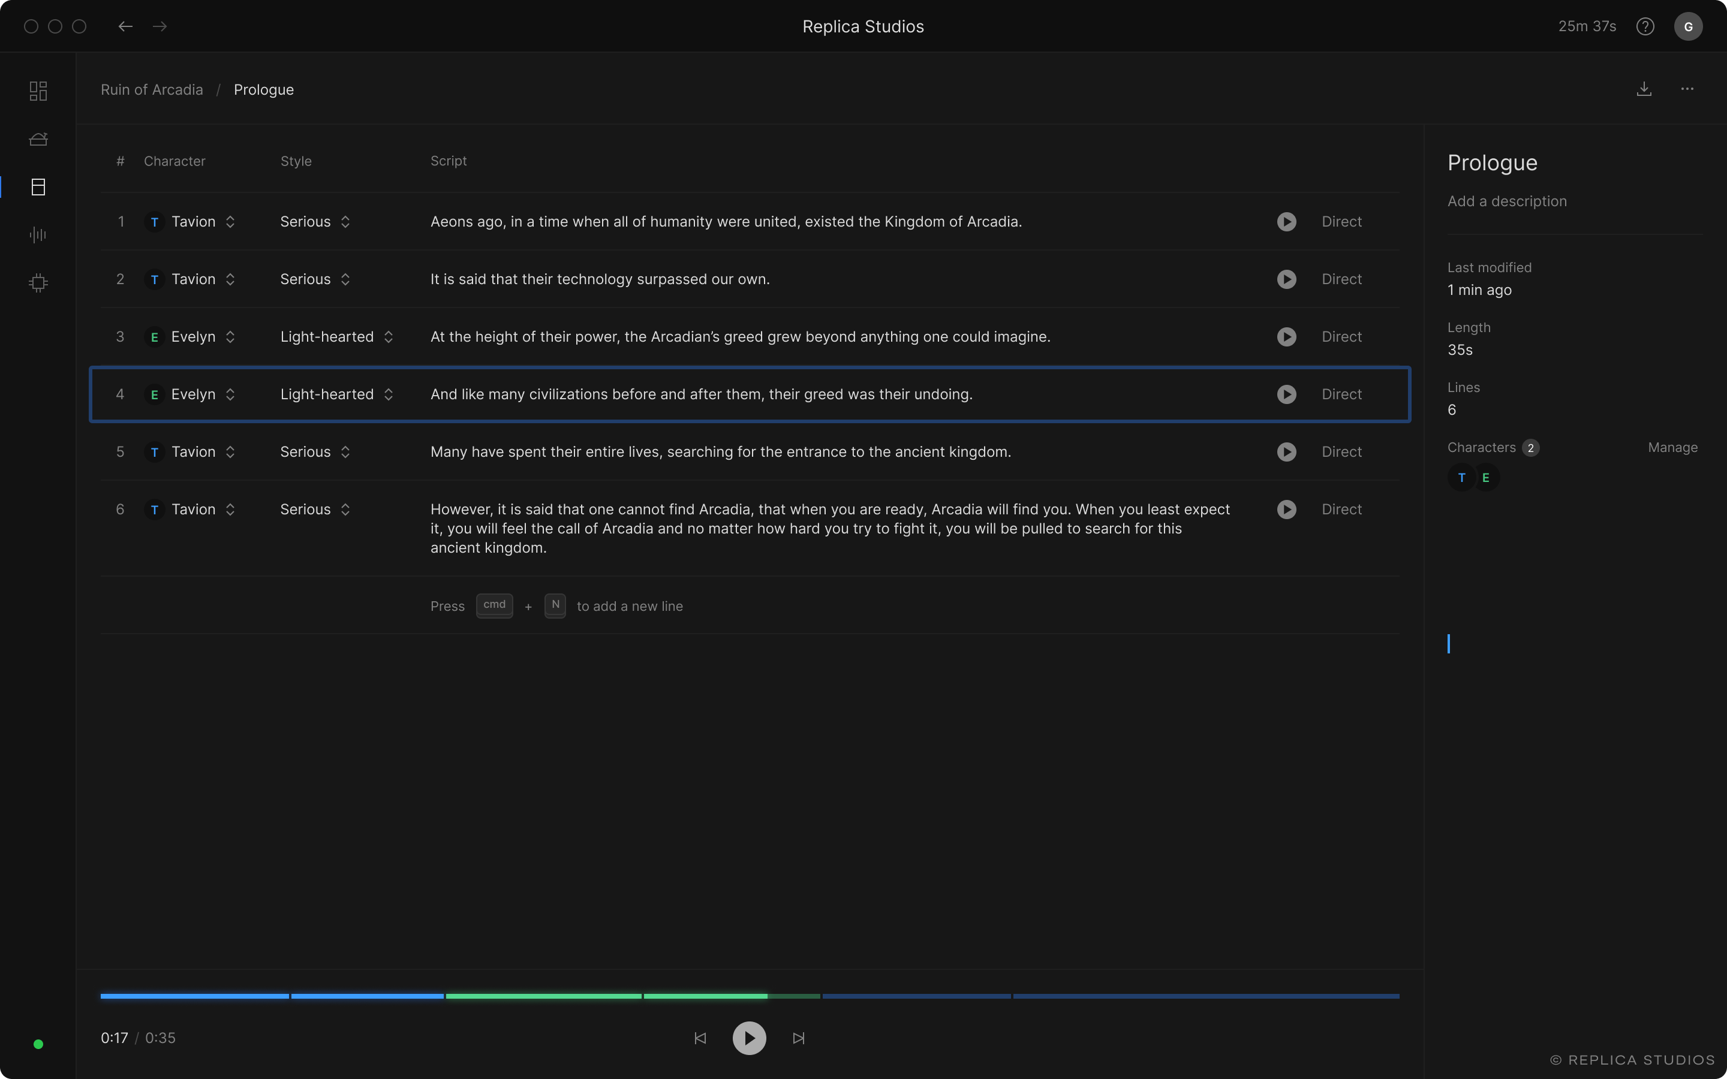Click the Characters count badge 2
The width and height of the screenshot is (1727, 1079).
[x=1530, y=448]
